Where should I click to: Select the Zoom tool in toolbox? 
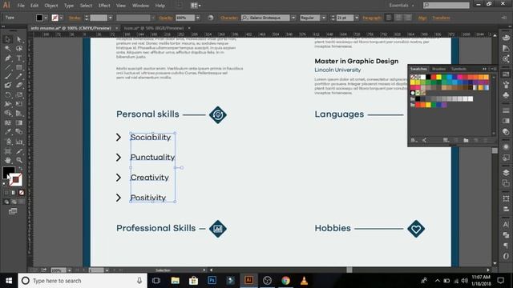[x=19, y=160]
